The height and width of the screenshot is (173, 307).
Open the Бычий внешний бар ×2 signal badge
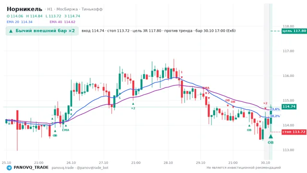(x=42, y=31)
